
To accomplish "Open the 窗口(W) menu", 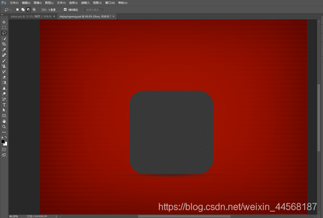I will [110, 3].
